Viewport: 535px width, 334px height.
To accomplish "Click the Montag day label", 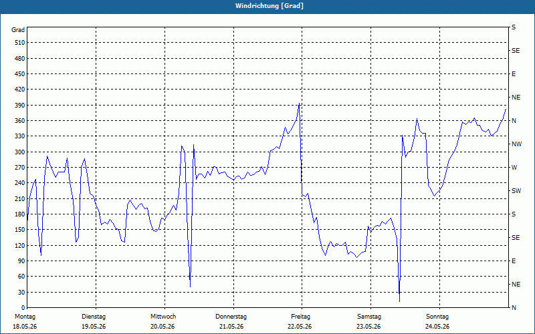I will click(25, 317).
